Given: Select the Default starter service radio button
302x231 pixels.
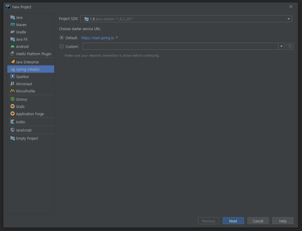Looking at the screenshot, I should (x=62, y=38).
